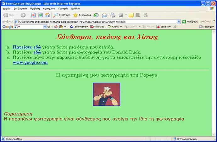Open Αγαπημένα favorites star button

click(x=82, y=15)
